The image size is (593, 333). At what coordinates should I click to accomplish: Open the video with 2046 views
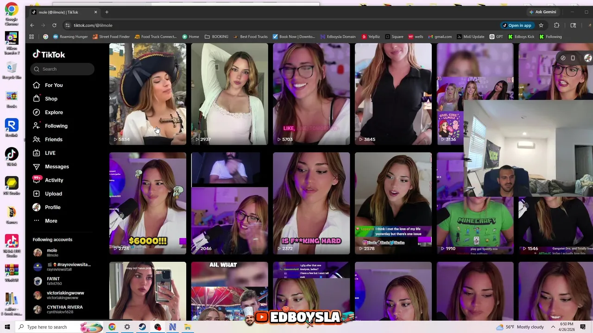coord(229,203)
